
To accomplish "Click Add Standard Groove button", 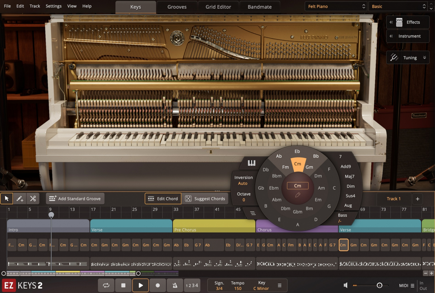I will click(x=75, y=198).
